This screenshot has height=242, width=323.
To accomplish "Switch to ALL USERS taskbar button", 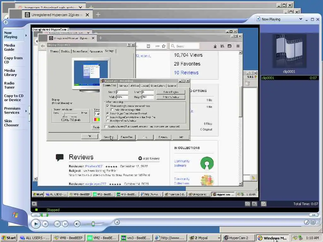I will point(35,238).
